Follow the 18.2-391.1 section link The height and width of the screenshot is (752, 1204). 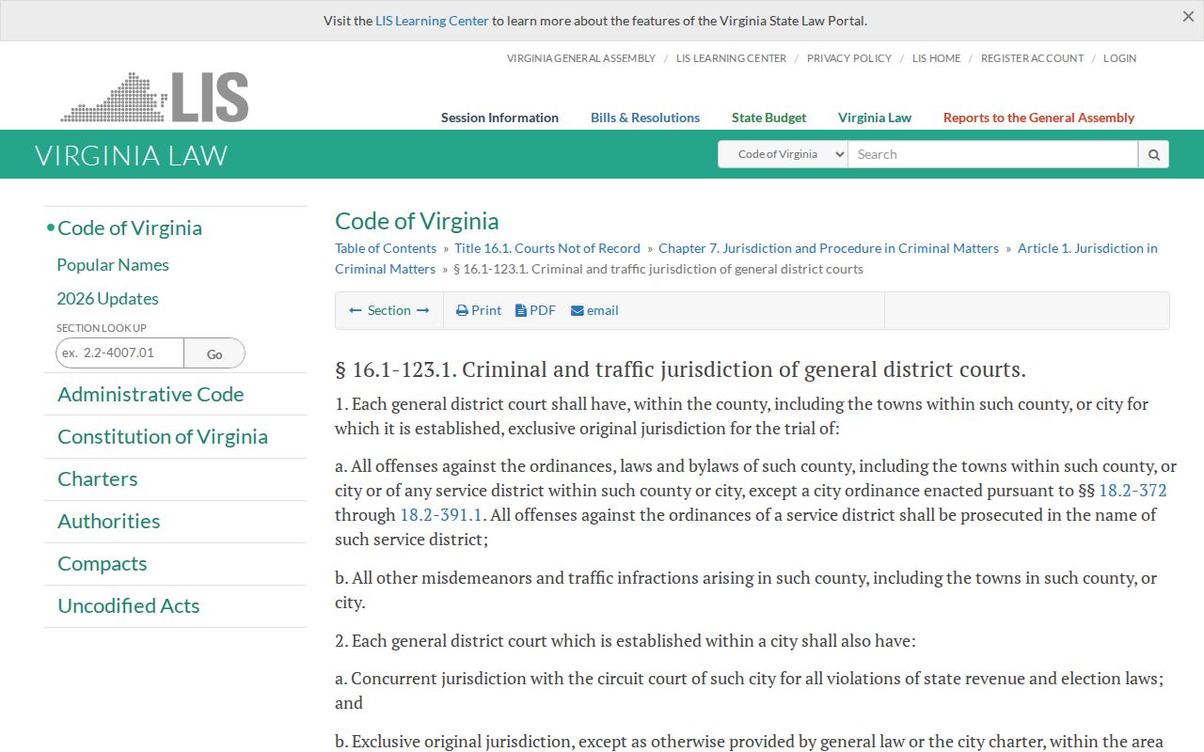point(441,514)
